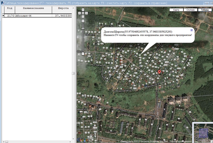
Task: Zoom in with the plus button
Action: coord(83,21)
